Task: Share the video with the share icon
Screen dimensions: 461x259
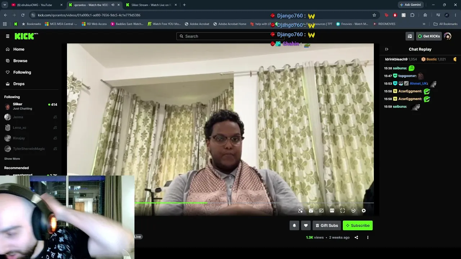Action: [x=356, y=237]
